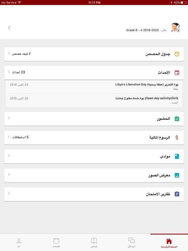This screenshot has height=251, width=188.
Task: Click the photo gallery picture icon
Action: click(177, 175)
